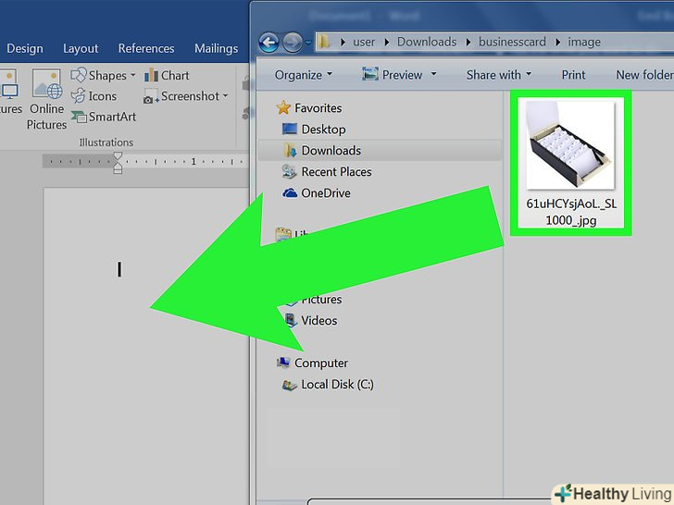
Task: Click the Explorer Back arrow button
Action: point(269,43)
